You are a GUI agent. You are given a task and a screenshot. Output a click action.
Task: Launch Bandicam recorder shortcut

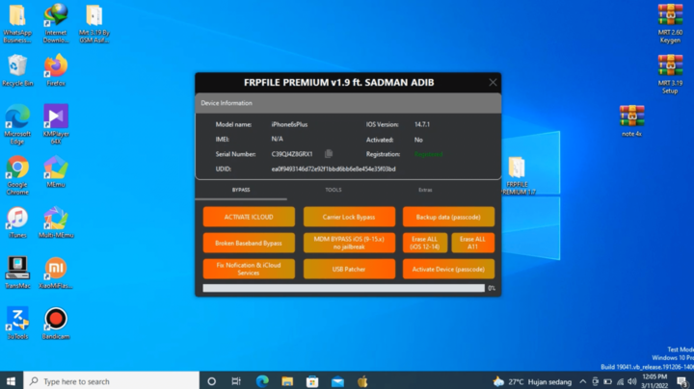point(56,324)
